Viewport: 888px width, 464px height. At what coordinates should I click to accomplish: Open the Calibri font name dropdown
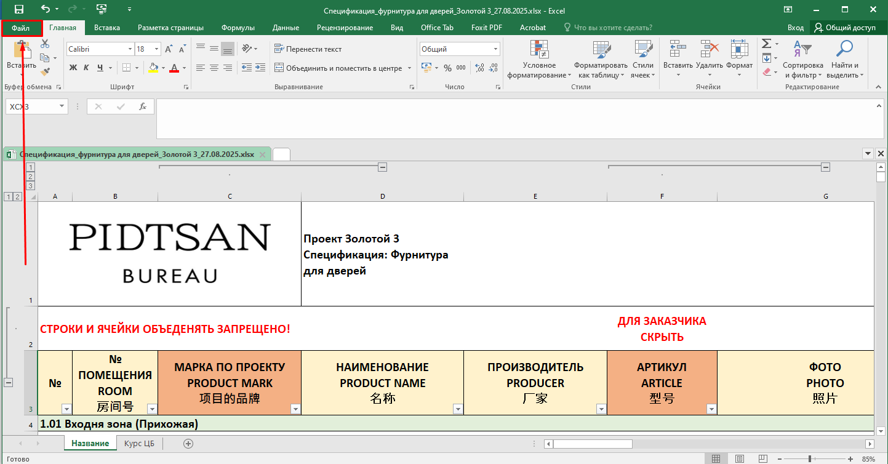130,49
